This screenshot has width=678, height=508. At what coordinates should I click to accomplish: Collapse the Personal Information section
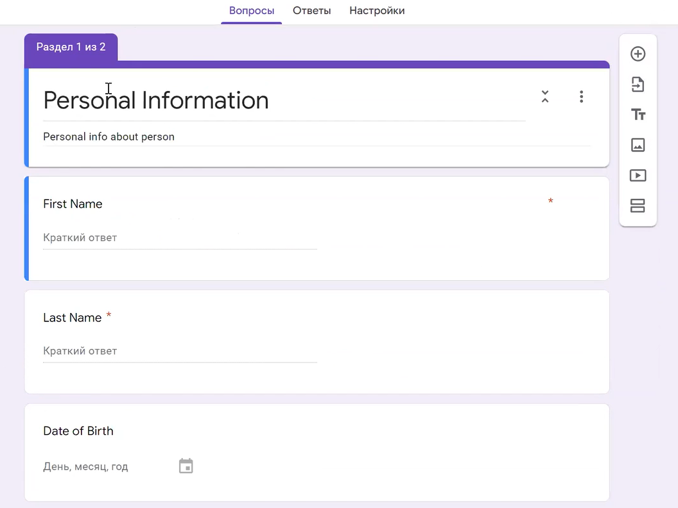click(x=544, y=97)
